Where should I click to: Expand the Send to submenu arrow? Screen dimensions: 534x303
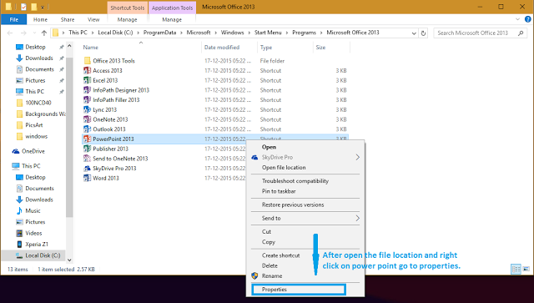pyautogui.click(x=357, y=218)
